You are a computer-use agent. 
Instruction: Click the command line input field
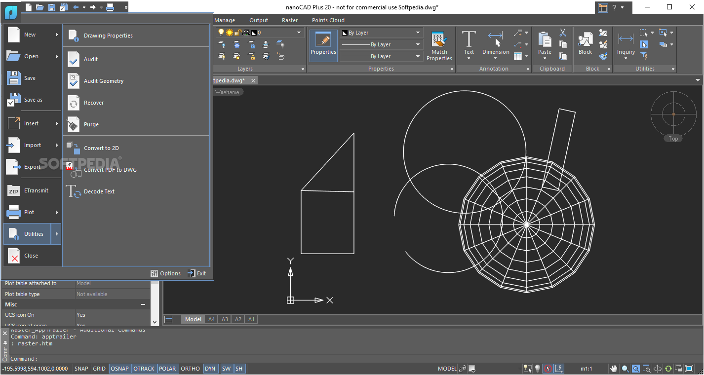click(x=355, y=359)
